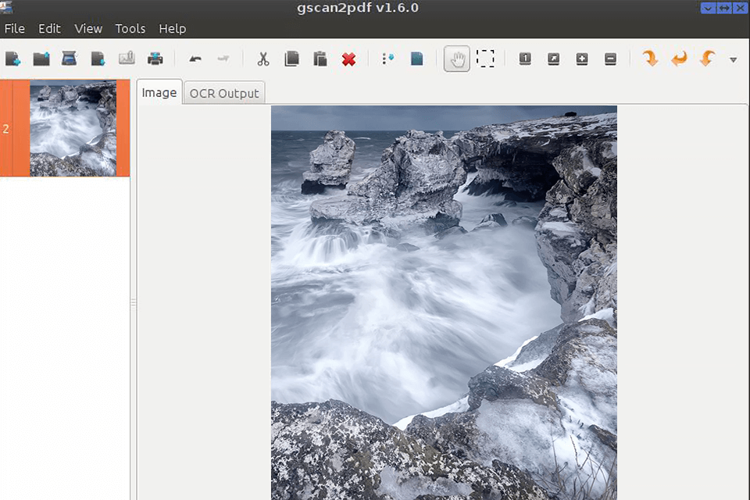Delete the page using the red X icon

[348, 59]
